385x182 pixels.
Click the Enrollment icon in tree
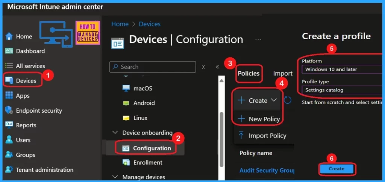coord(126,162)
